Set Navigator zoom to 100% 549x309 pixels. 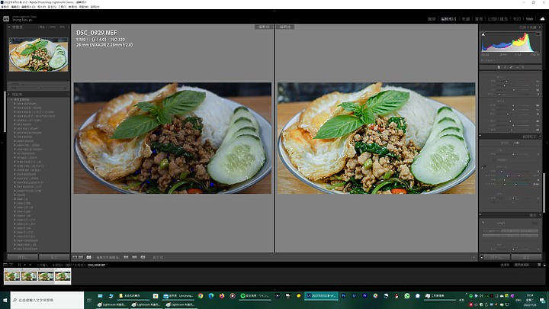tap(53, 27)
